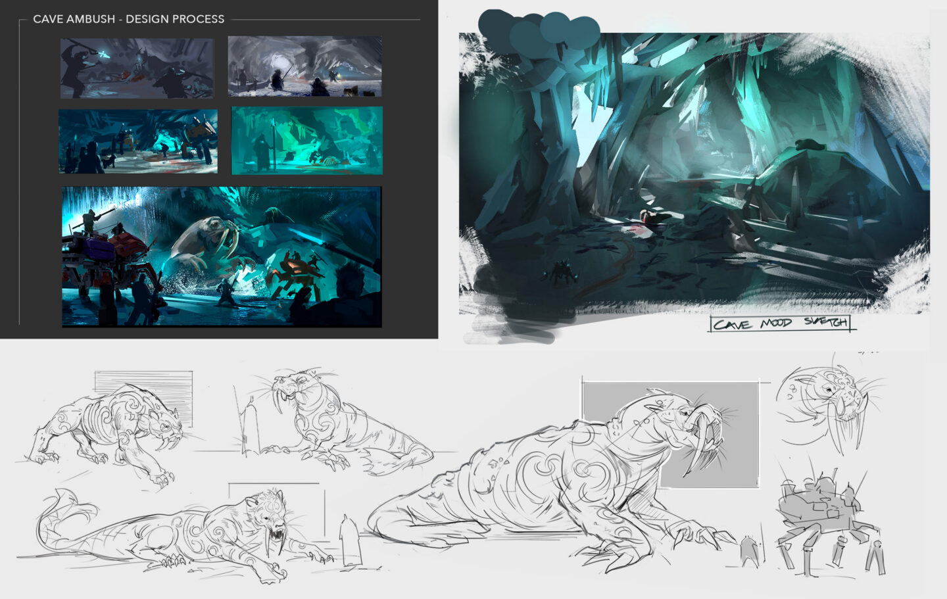
Task: Click the large cave mood painting
Action: click(694, 171)
